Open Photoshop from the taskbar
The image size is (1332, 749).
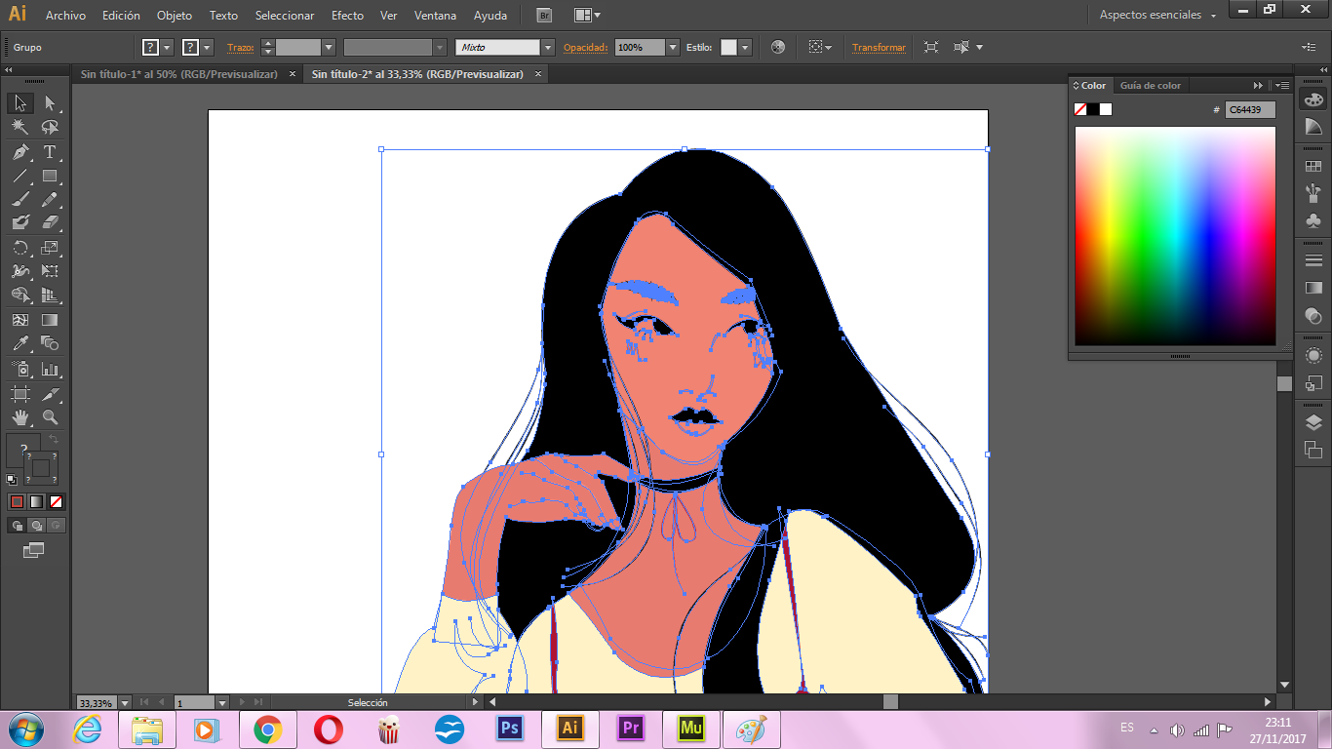coord(509,729)
